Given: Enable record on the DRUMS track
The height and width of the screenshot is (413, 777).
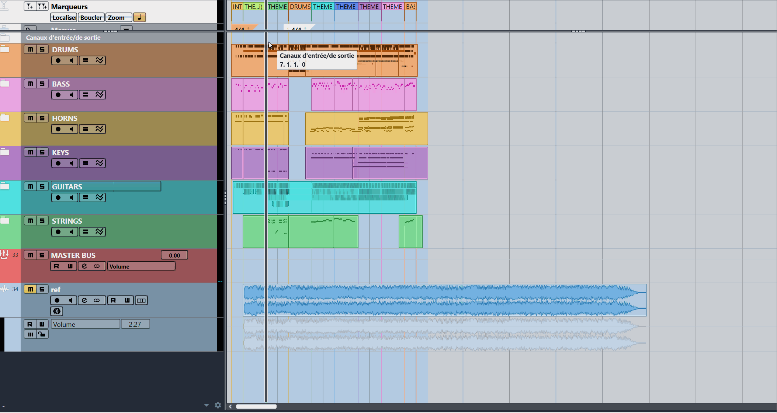Looking at the screenshot, I should point(58,60).
